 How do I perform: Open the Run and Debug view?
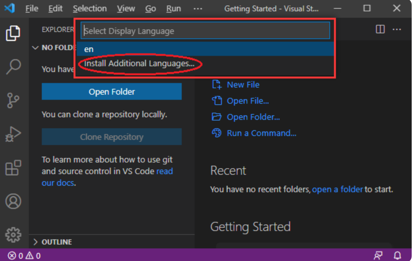pyautogui.click(x=13, y=134)
